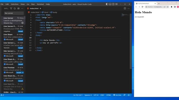The width and height of the screenshot is (179, 100).
Task: Open Ln 10, Col 1 go-to-line
Action: click(x=78, y=95)
